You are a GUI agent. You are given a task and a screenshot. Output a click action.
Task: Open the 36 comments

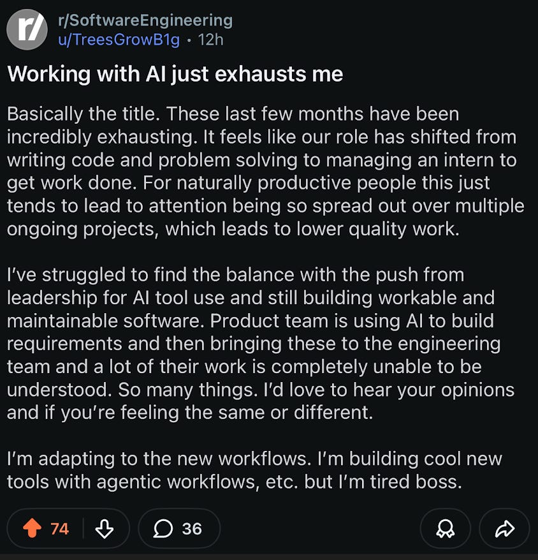coord(191,528)
